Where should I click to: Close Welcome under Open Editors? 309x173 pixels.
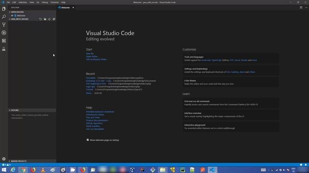click(x=12, y=15)
